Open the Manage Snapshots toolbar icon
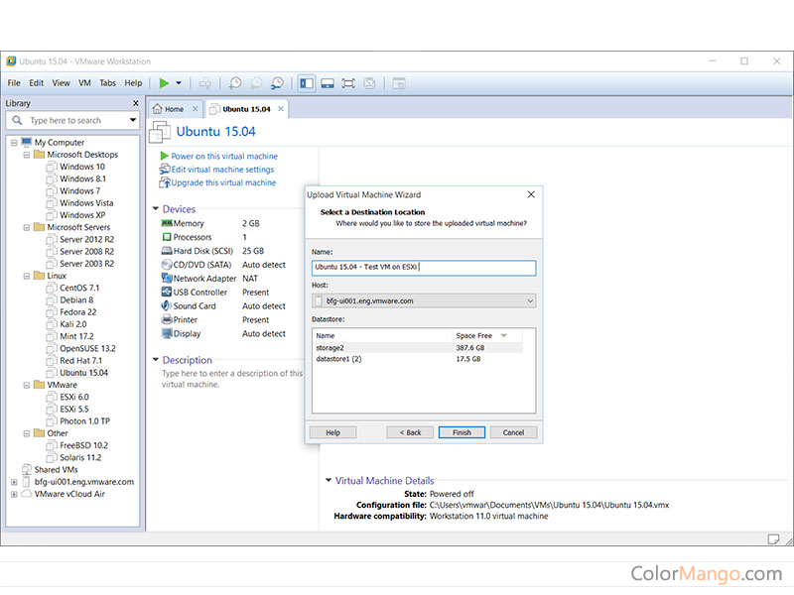The height and width of the screenshot is (595, 794). click(x=277, y=83)
